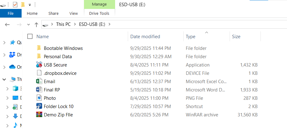Sort by the Size column header
Image resolution: width=287 pixels, height=129 pixels.
coord(245,37)
